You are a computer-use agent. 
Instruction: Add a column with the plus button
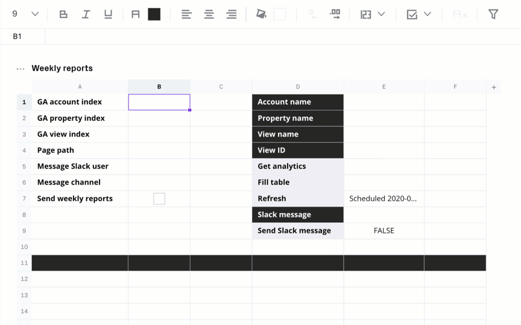coord(494,87)
